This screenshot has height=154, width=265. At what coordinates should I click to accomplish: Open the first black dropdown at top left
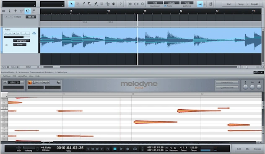click(x=19, y=4)
